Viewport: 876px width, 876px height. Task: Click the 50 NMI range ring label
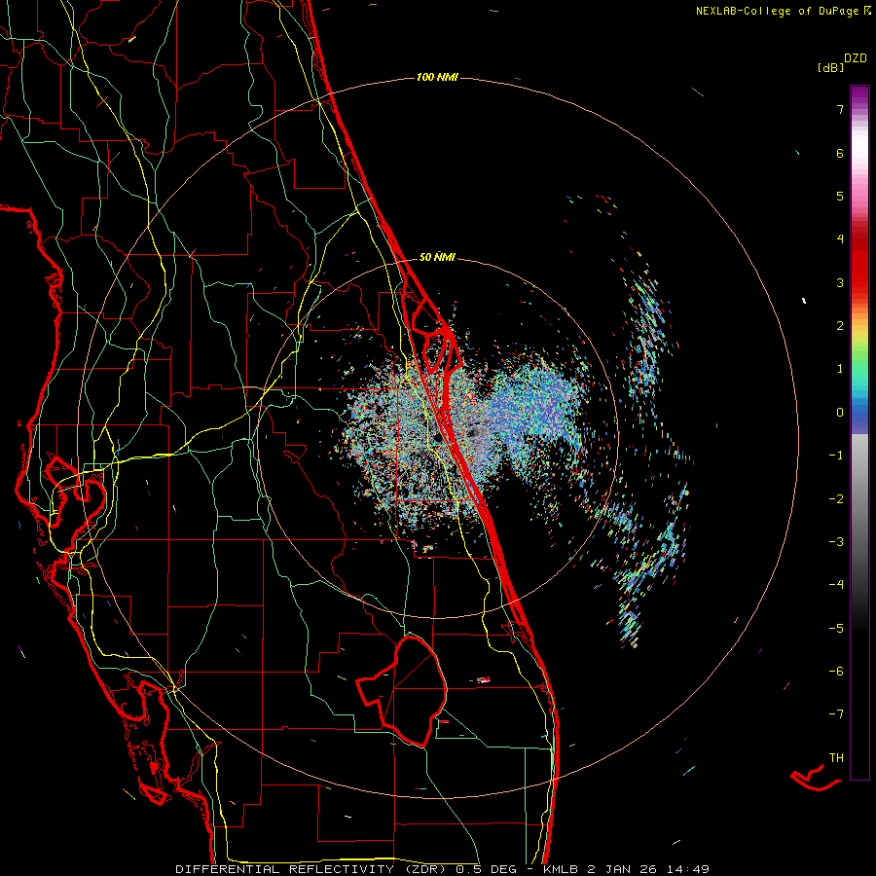437,257
